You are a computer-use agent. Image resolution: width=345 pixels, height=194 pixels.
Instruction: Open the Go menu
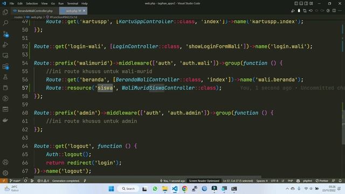(53, 4)
